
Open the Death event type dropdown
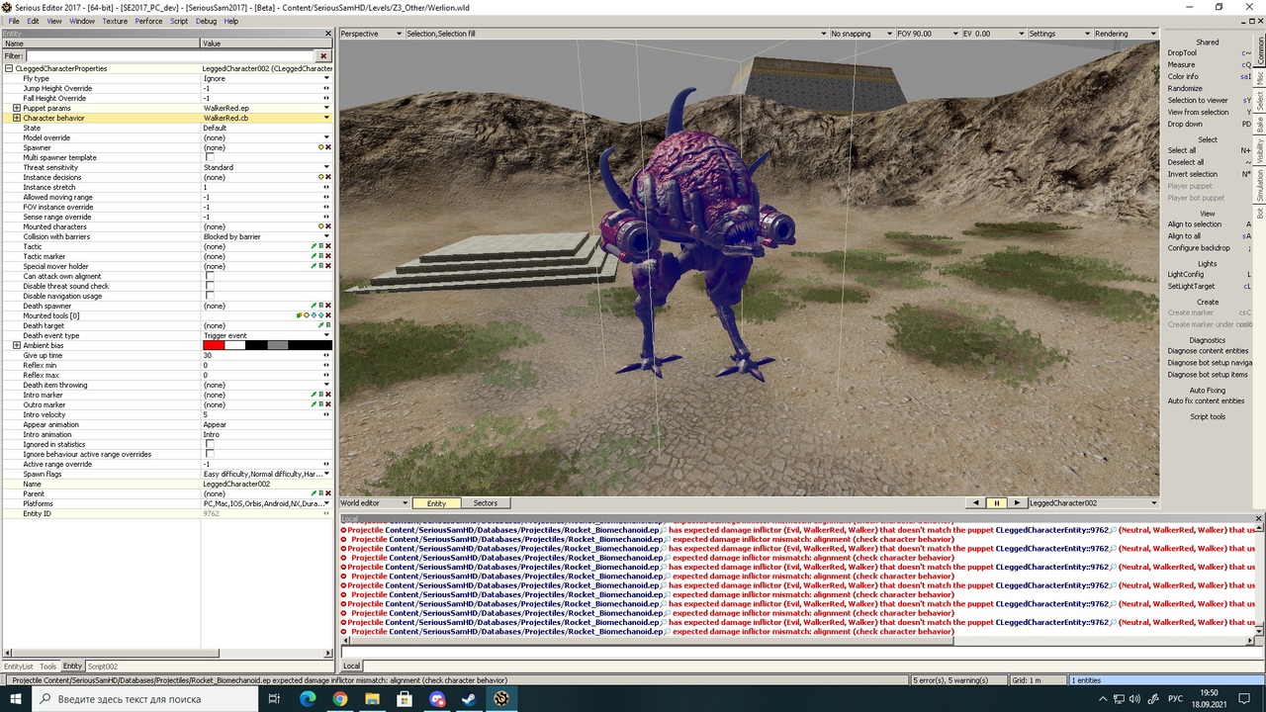326,335
